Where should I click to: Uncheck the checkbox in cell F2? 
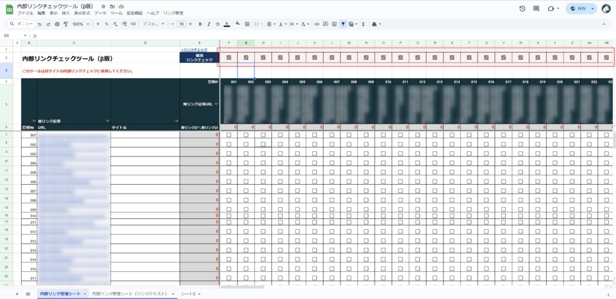coord(229,58)
